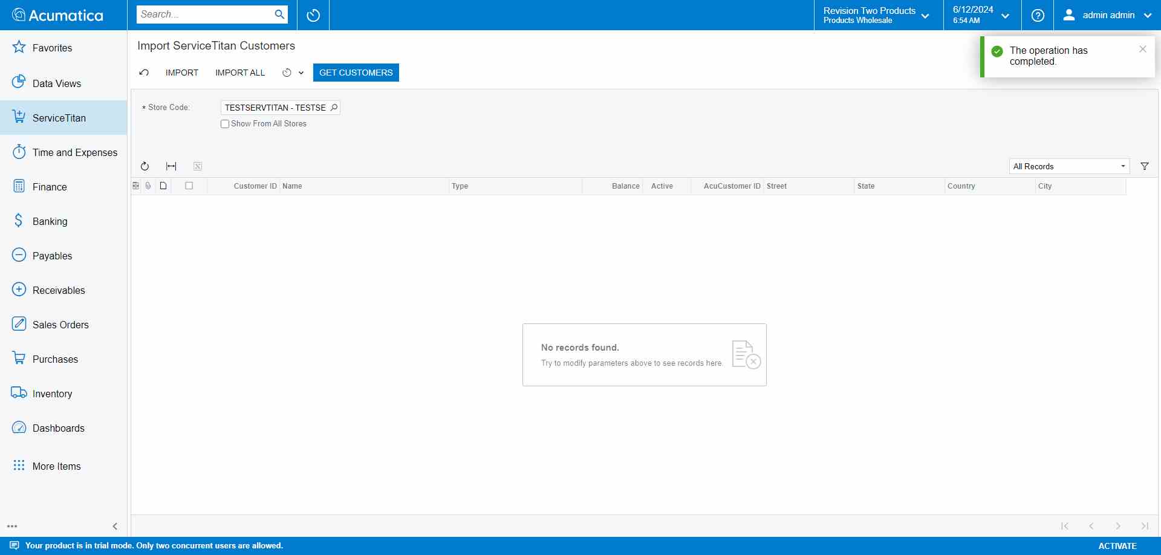Click the schedule clock icon in toolbar
Screen dimensions: 1161x555
[x=287, y=73]
